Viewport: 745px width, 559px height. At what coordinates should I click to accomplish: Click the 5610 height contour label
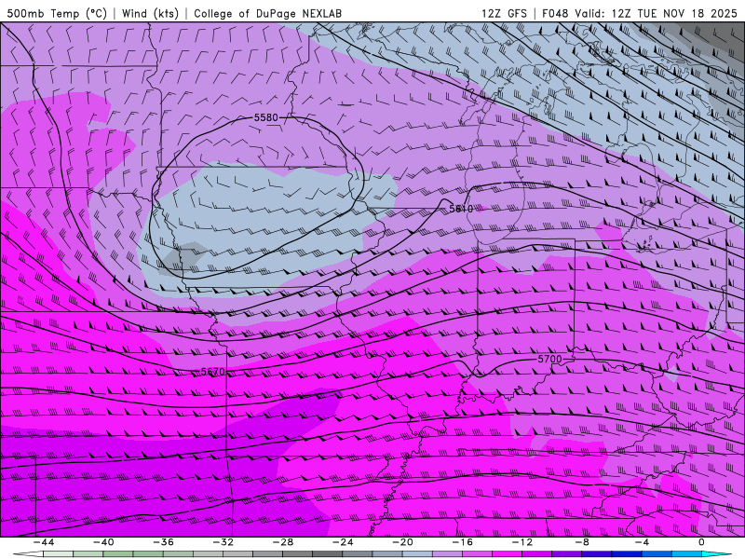coord(461,208)
